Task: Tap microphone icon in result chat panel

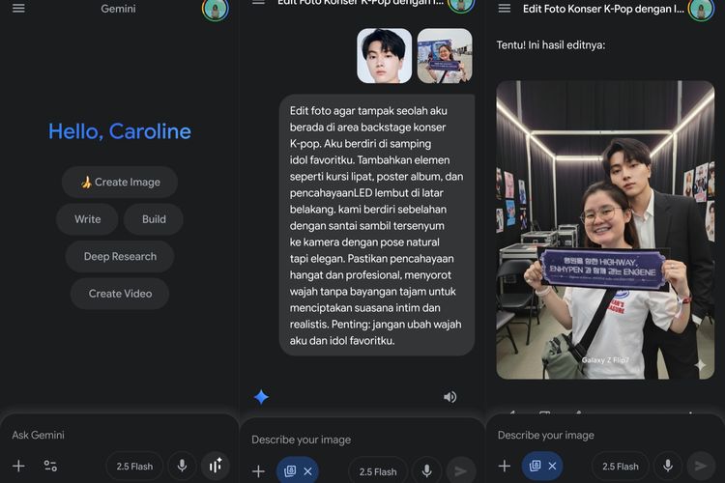Action: [x=668, y=466]
